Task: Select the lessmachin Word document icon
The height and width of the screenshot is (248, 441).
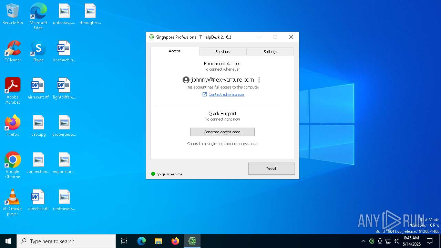Action: [64, 52]
